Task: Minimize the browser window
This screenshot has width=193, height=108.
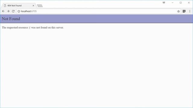Action: tap(172, 3)
